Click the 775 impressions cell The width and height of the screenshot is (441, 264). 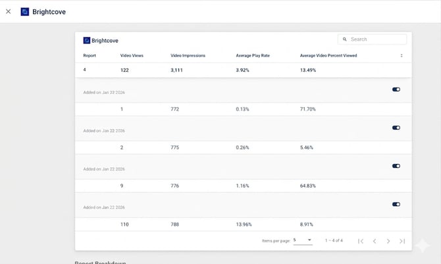pos(174,147)
